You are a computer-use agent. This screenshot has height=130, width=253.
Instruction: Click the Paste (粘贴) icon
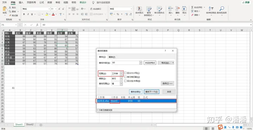5,9
